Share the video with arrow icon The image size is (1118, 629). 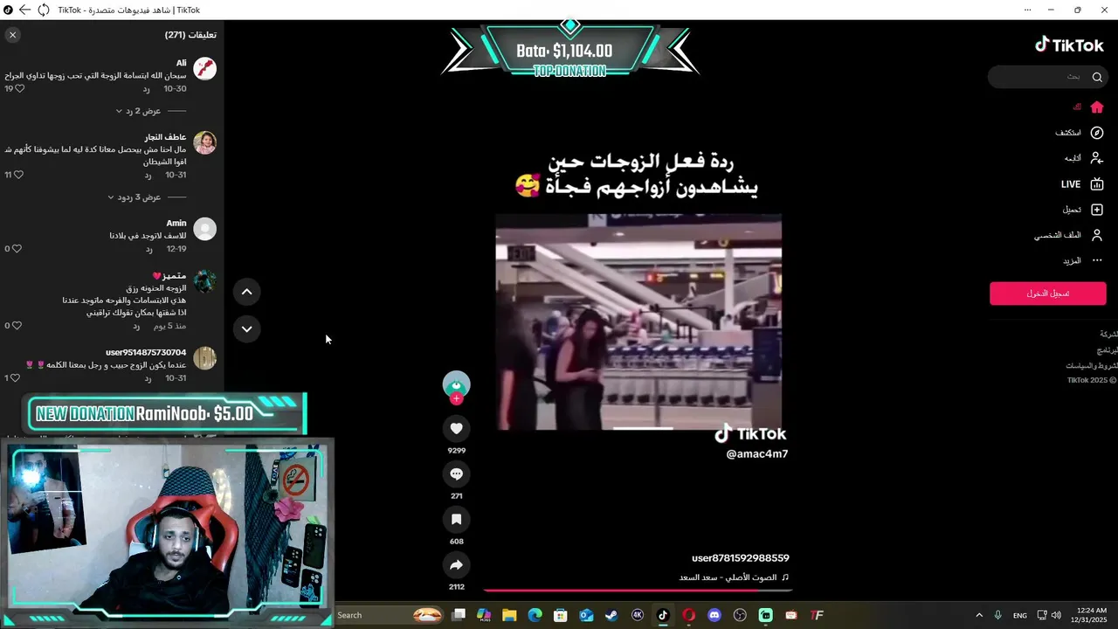point(456,564)
